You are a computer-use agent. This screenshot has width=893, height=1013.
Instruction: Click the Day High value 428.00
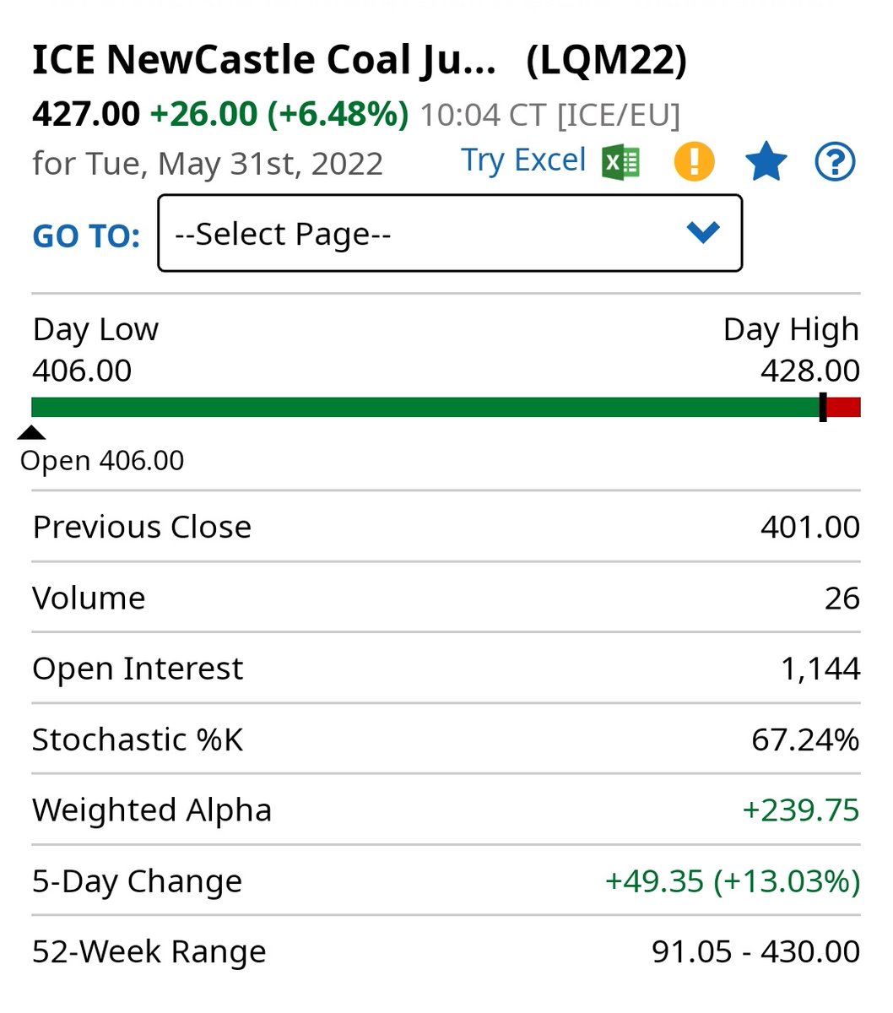click(810, 371)
